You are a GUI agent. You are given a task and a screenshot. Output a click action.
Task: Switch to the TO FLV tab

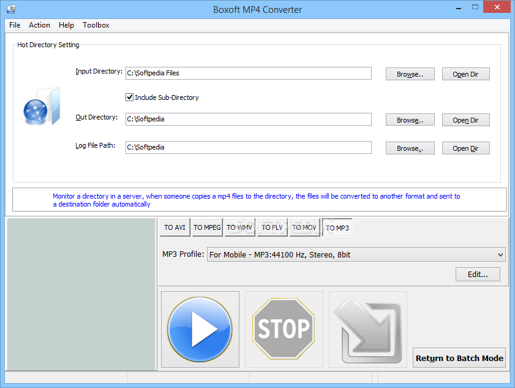[272, 227]
